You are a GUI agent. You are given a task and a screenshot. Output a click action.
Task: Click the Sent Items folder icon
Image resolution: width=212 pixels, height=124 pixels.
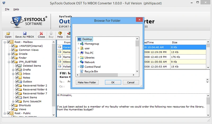(x=20, y=97)
